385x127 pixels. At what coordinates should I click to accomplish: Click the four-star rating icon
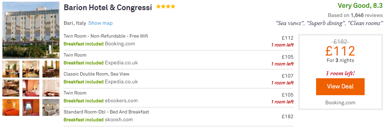coord(166,7)
